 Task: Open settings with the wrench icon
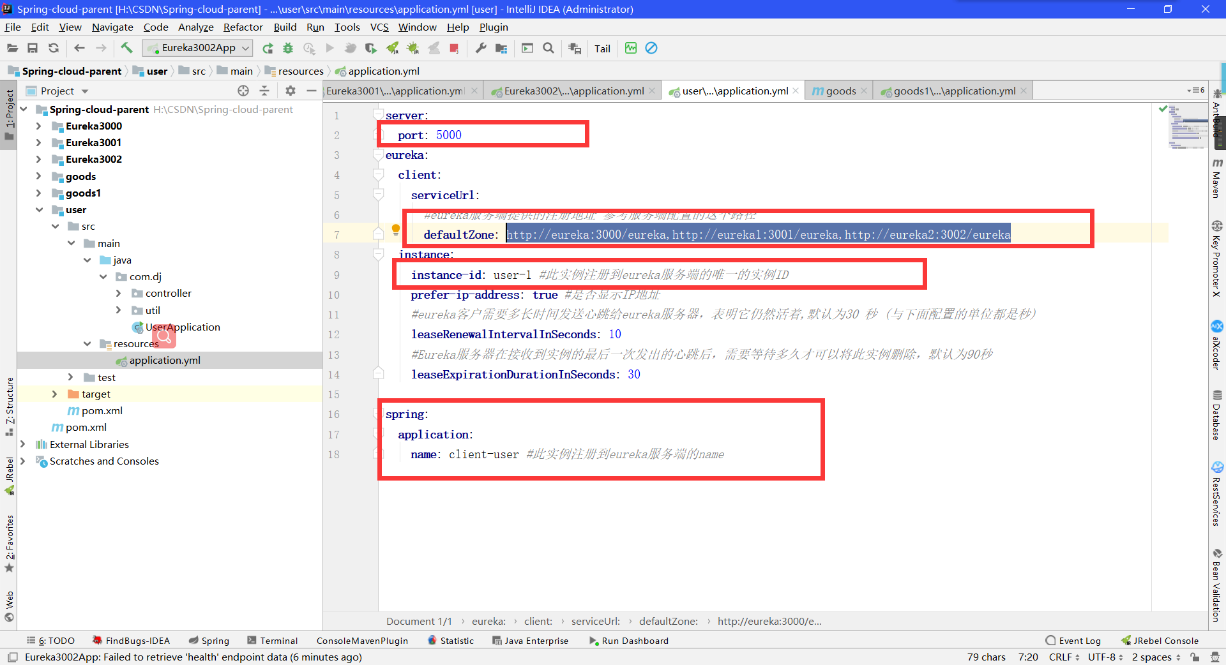(x=481, y=49)
